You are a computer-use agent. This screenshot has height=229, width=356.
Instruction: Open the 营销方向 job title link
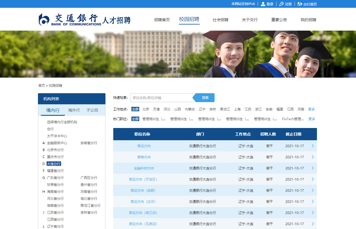[x=144, y=157]
